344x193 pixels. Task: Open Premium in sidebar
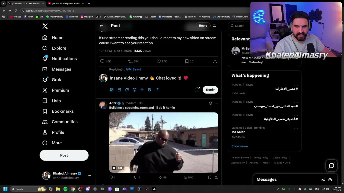pos(56,90)
